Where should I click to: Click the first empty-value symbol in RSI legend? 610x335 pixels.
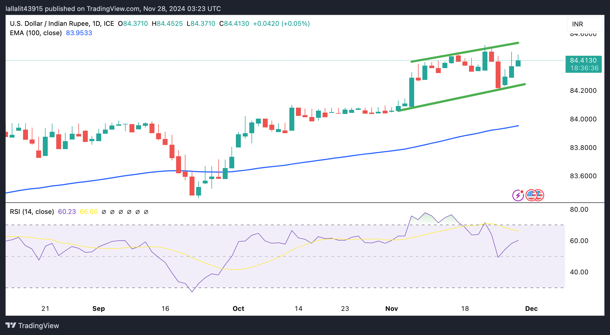tap(104, 212)
